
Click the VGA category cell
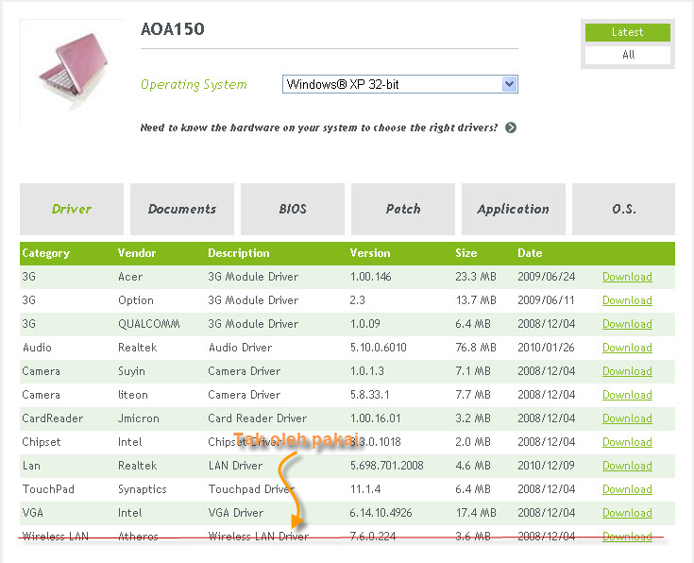click(33, 513)
